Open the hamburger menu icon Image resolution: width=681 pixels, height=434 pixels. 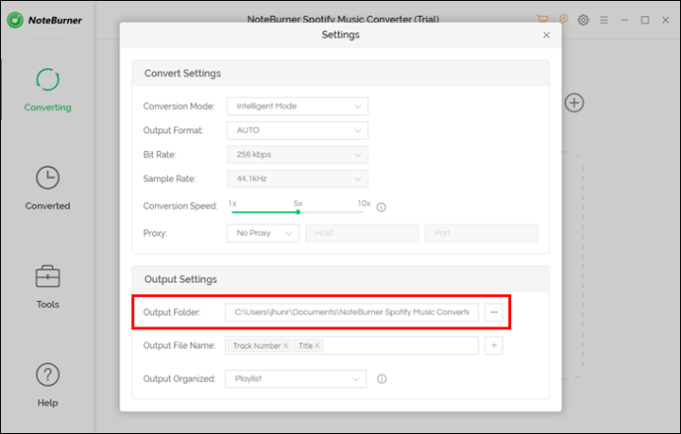604,20
